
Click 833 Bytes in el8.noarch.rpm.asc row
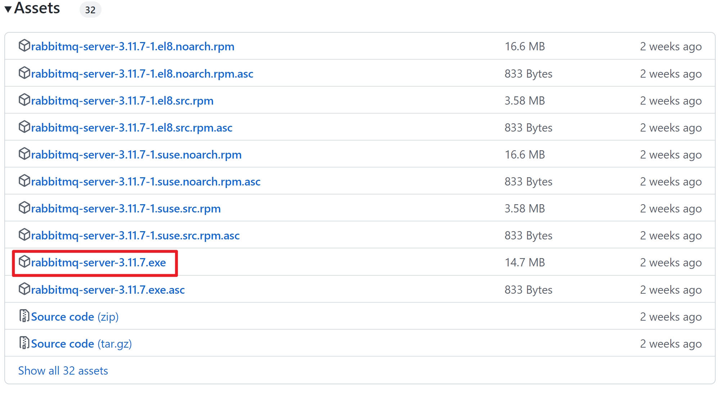pyautogui.click(x=528, y=74)
